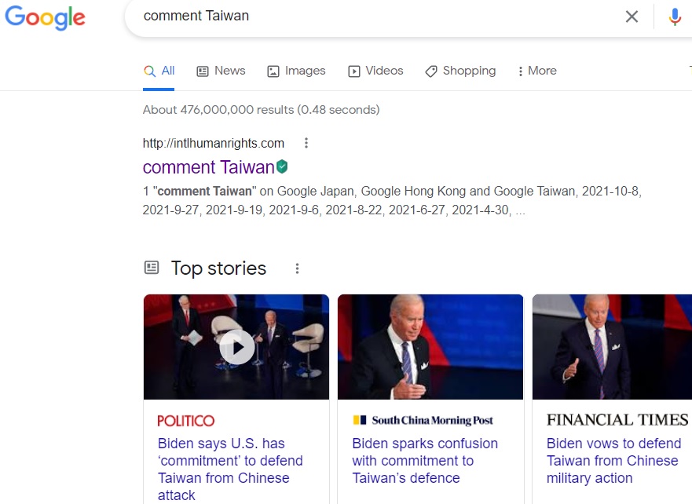Open the "comment Taiwan" result link
This screenshot has height=504, width=692.
coord(208,167)
